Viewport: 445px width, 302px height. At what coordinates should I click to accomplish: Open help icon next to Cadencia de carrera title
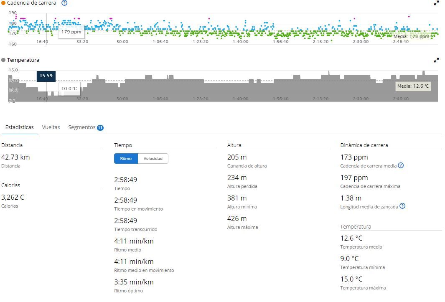[x=64, y=3]
